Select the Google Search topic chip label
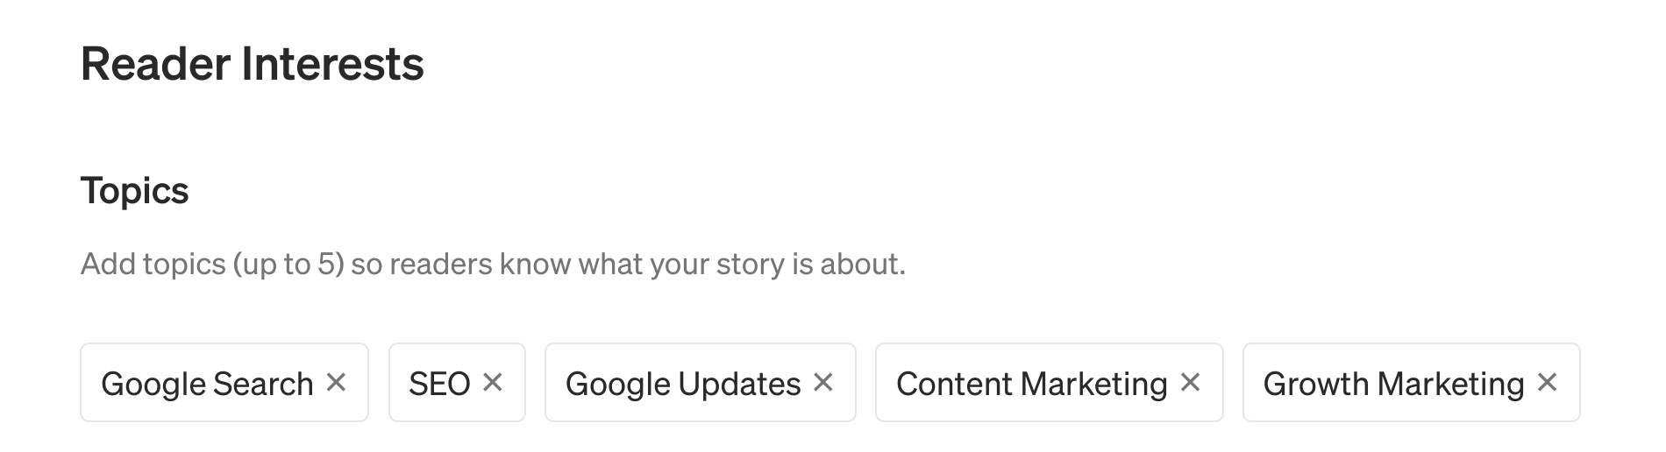 (x=207, y=384)
